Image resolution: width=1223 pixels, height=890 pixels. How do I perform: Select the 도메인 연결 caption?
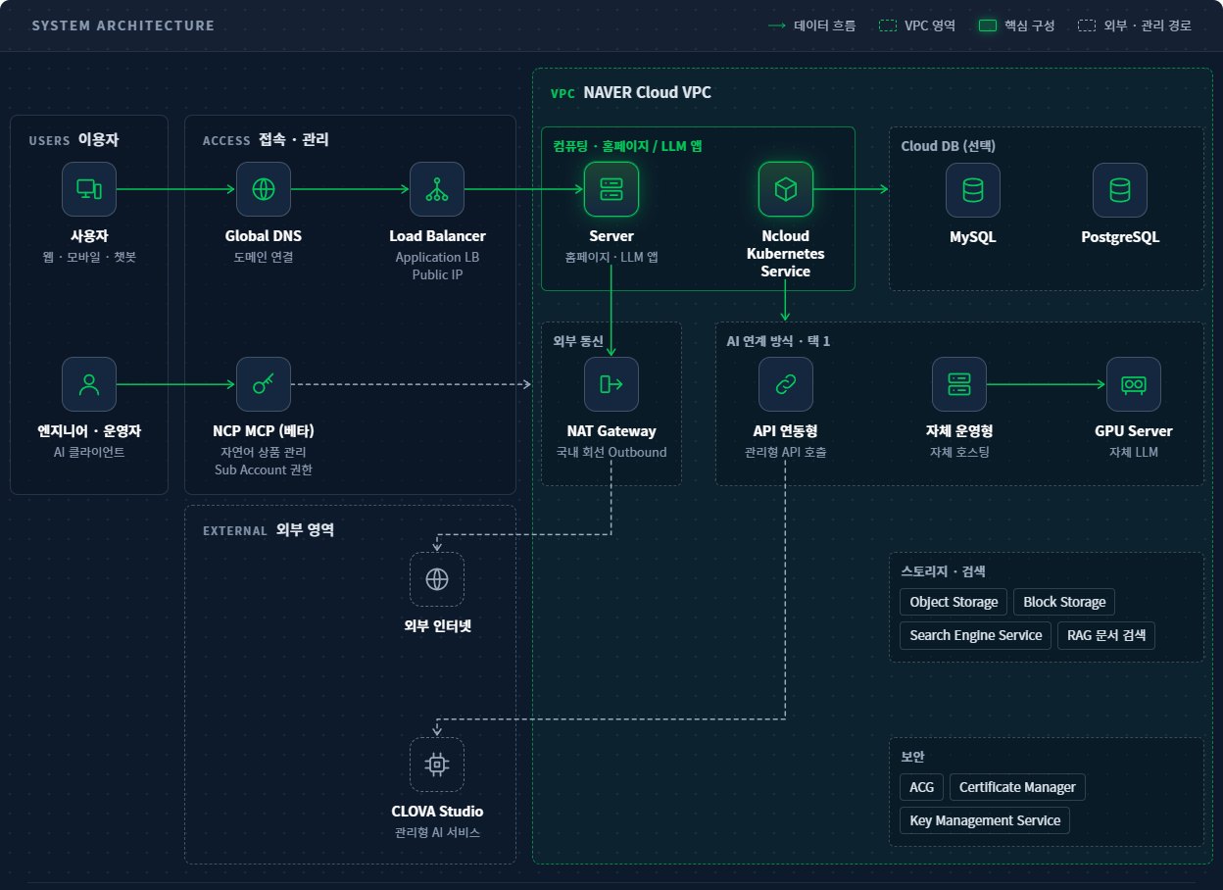(264, 258)
